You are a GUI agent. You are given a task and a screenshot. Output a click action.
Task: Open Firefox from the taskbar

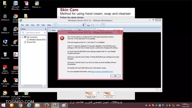click(x=46, y=105)
